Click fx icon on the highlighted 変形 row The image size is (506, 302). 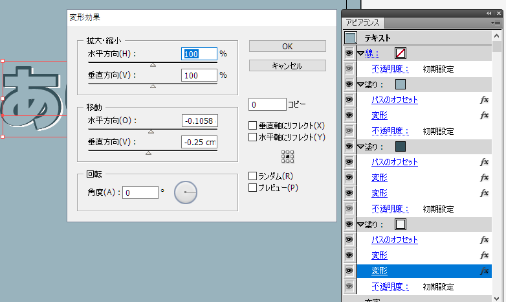click(484, 271)
